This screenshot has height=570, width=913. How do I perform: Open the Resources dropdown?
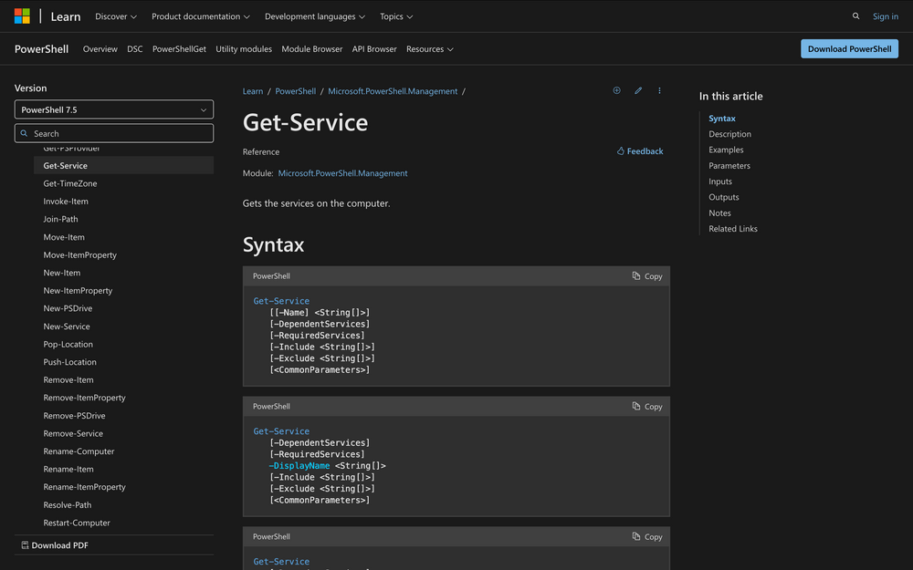pos(429,49)
